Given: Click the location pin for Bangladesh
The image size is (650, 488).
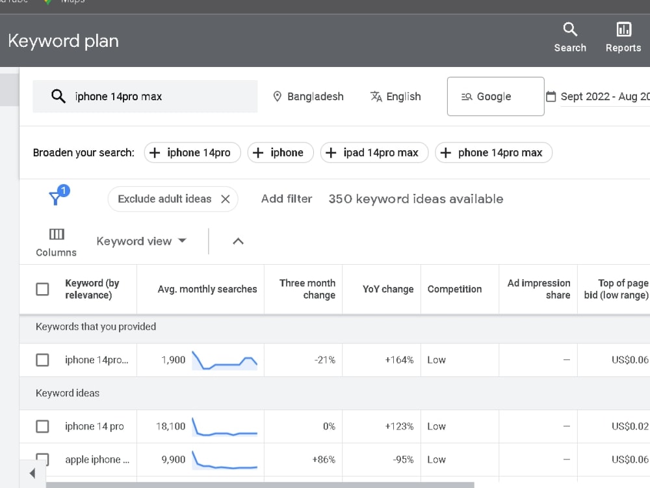Looking at the screenshot, I should tap(278, 97).
